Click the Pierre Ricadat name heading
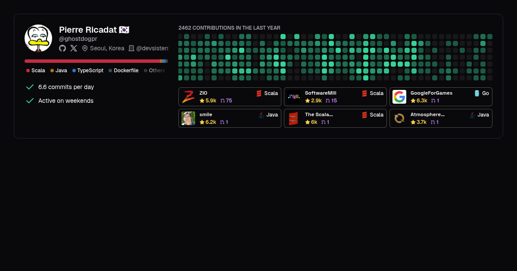Screen dimensions: 517x271 (88, 30)
